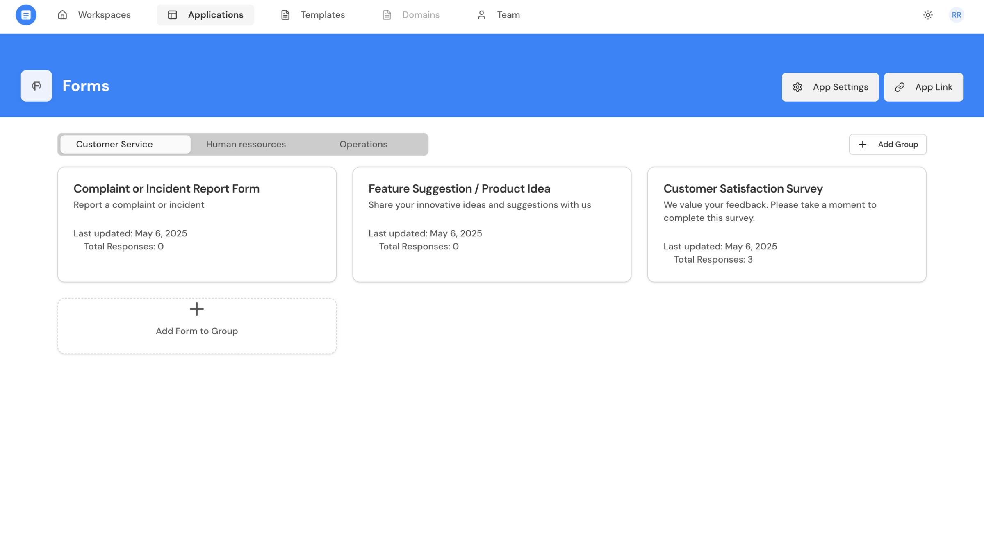Switch to the Operations tab

(x=363, y=144)
